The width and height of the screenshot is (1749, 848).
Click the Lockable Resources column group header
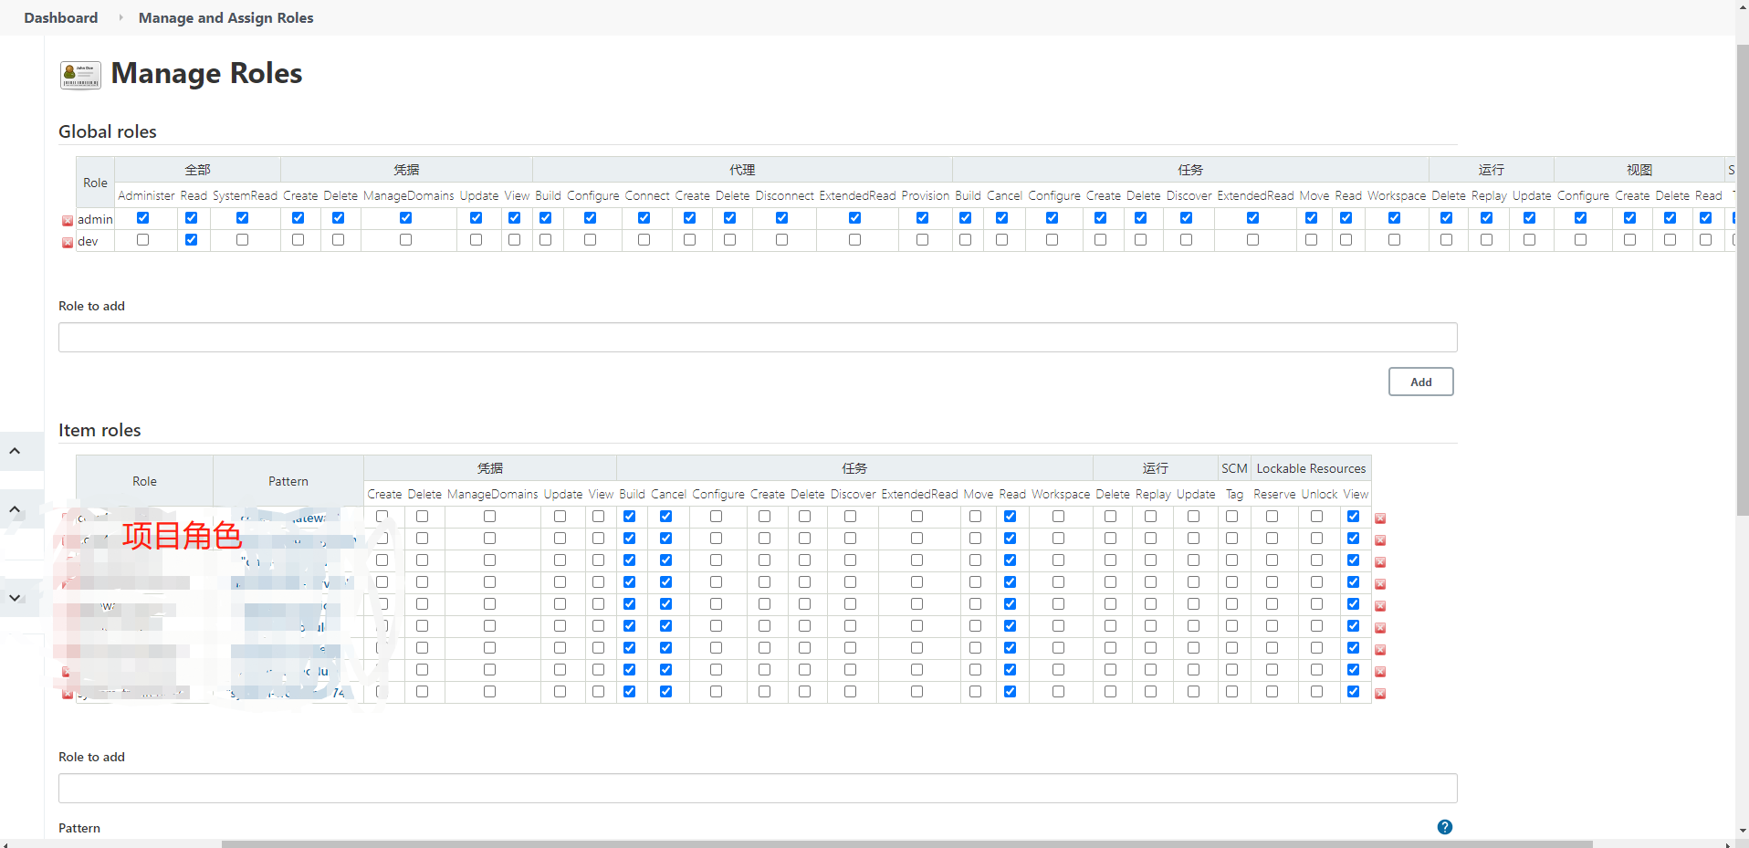coord(1311,468)
